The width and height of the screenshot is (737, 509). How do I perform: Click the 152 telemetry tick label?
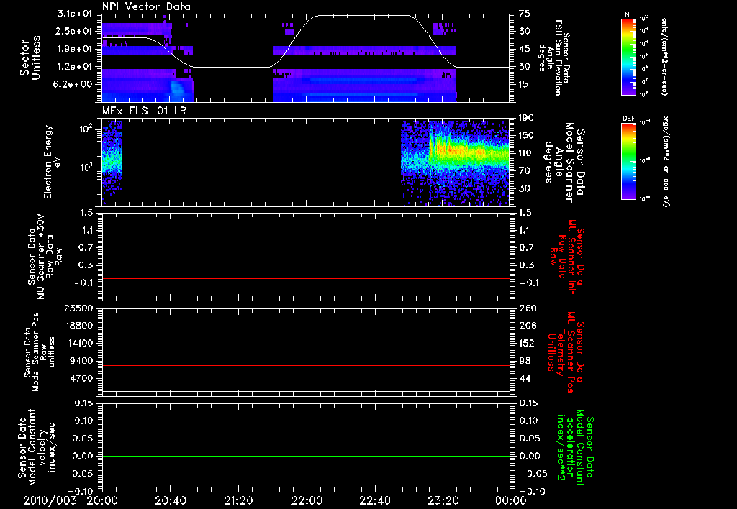[x=527, y=343]
